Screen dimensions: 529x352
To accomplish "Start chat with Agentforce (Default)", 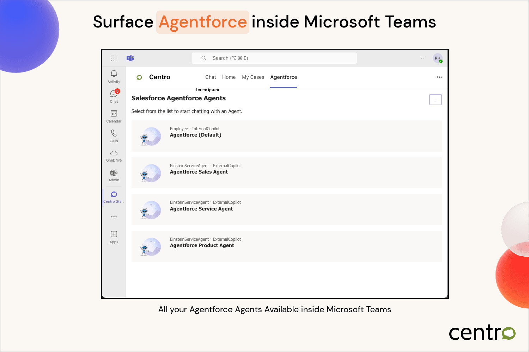I will [287, 136].
